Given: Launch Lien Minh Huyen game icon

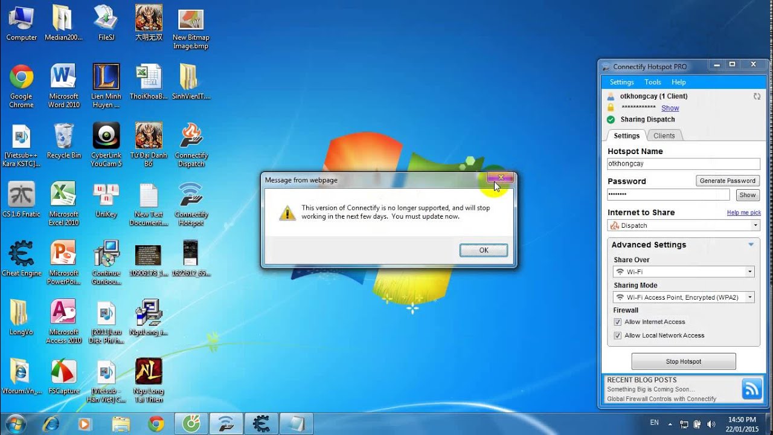Looking at the screenshot, I should [x=106, y=86].
